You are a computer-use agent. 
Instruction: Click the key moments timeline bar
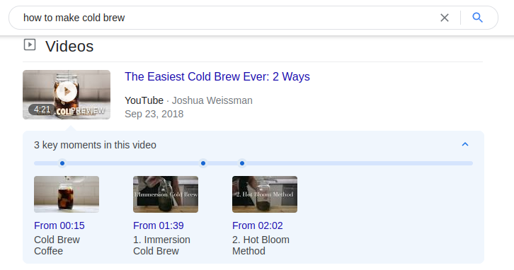point(253,163)
